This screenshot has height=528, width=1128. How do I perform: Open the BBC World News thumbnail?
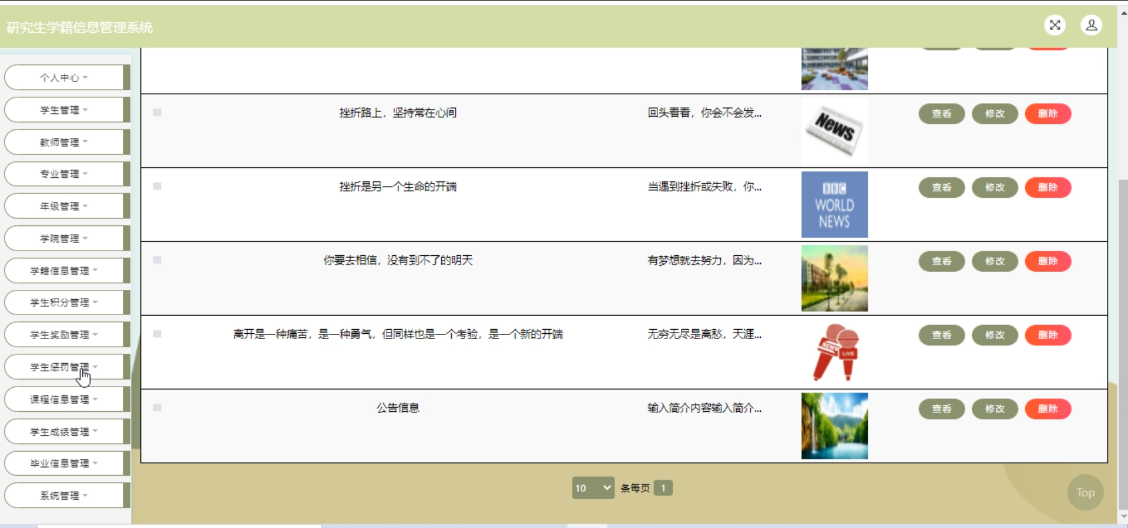(834, 205)
